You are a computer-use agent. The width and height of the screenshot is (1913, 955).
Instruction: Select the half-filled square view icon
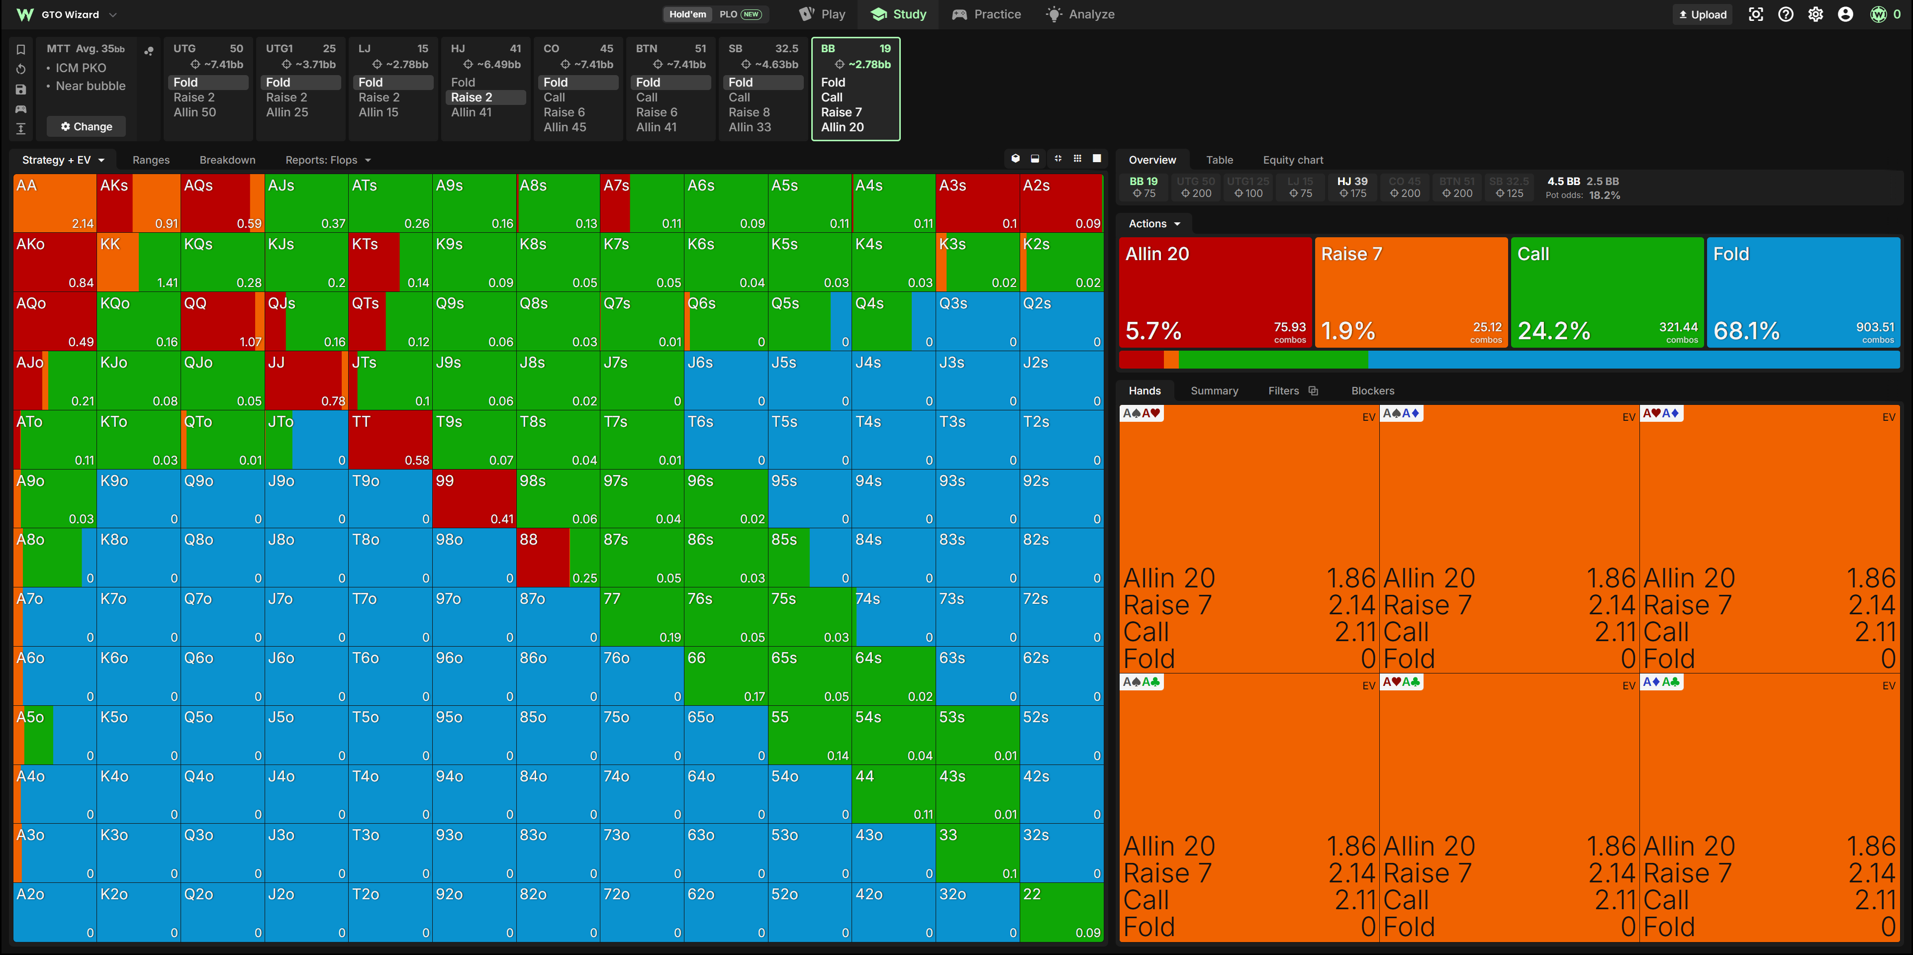[x=1035, y=158]
